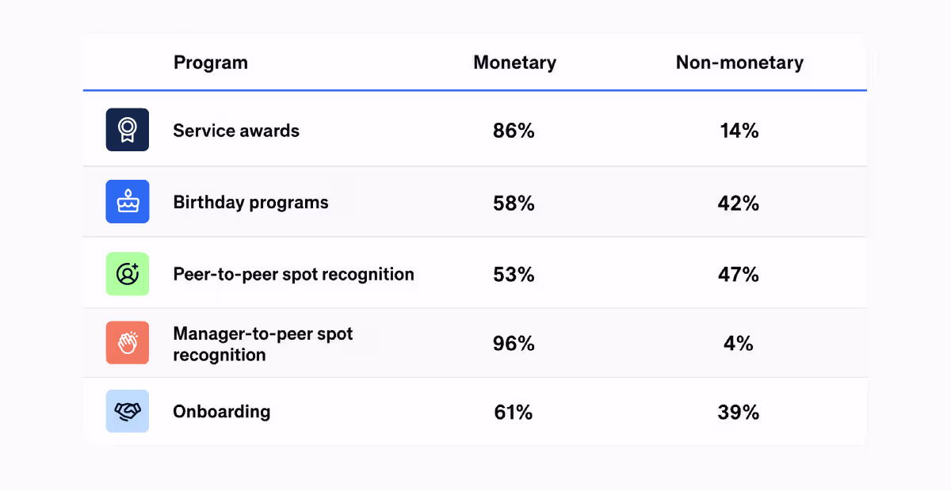This screenshot has width=951, height=491.
Task: Click the 39% Onboarding non-monetary value
Action: (x=739, y=412)
